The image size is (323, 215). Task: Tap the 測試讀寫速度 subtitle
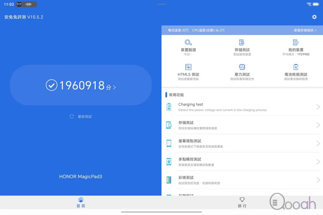click(242, 54)
